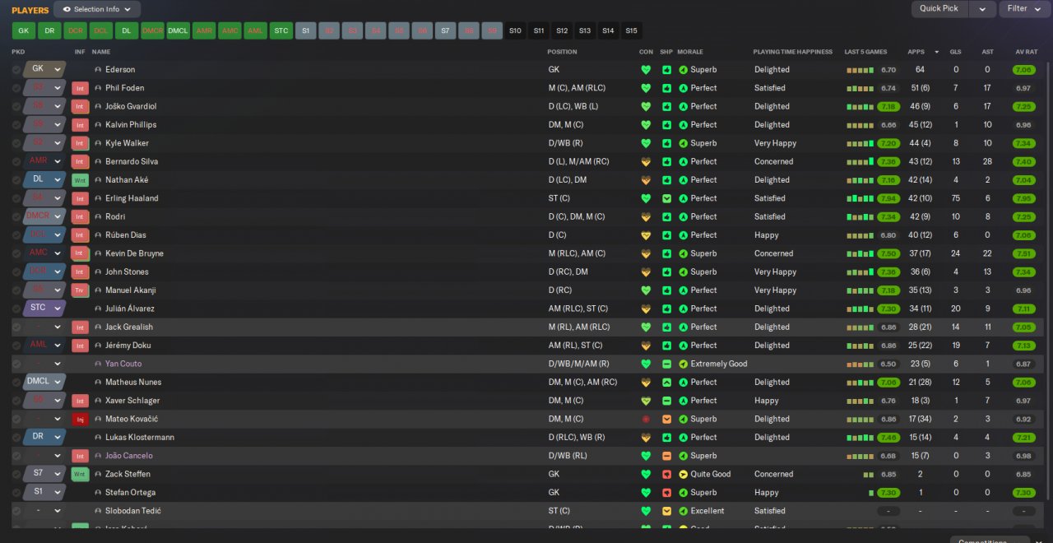Image resolution: width=1053 pixels, height=543 pixels.
Task: Click Ederson's condition heart icon
Action: click(x=646, y=70)
